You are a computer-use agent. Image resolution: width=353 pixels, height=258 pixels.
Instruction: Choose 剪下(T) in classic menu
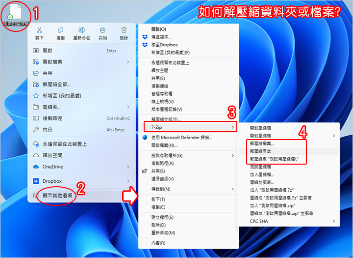(158, 200)
